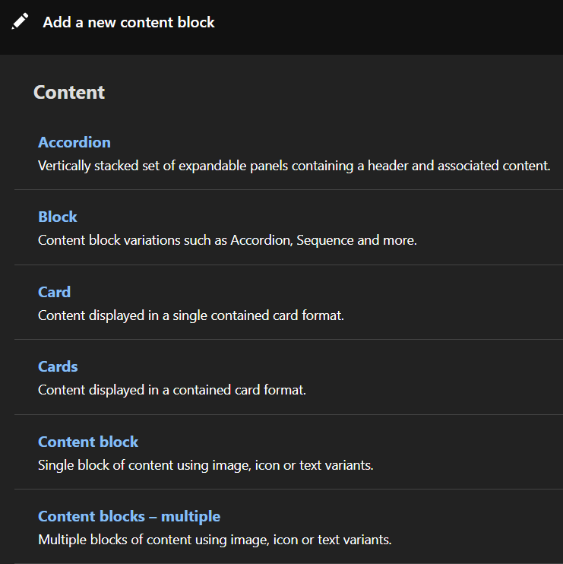
Task: Click the Cards description 'contained card format'
Action: point(172,390)
